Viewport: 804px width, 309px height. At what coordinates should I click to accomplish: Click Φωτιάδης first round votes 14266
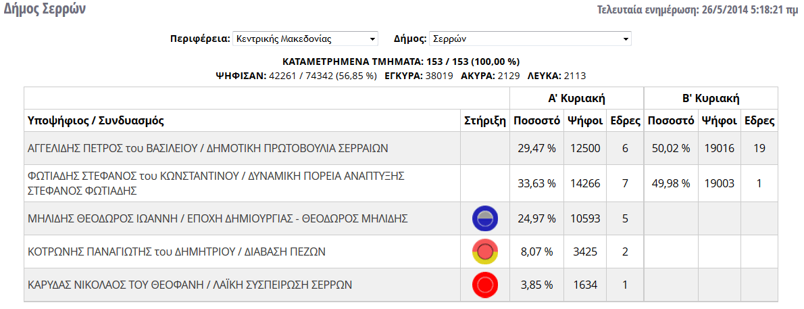point(584,183)
